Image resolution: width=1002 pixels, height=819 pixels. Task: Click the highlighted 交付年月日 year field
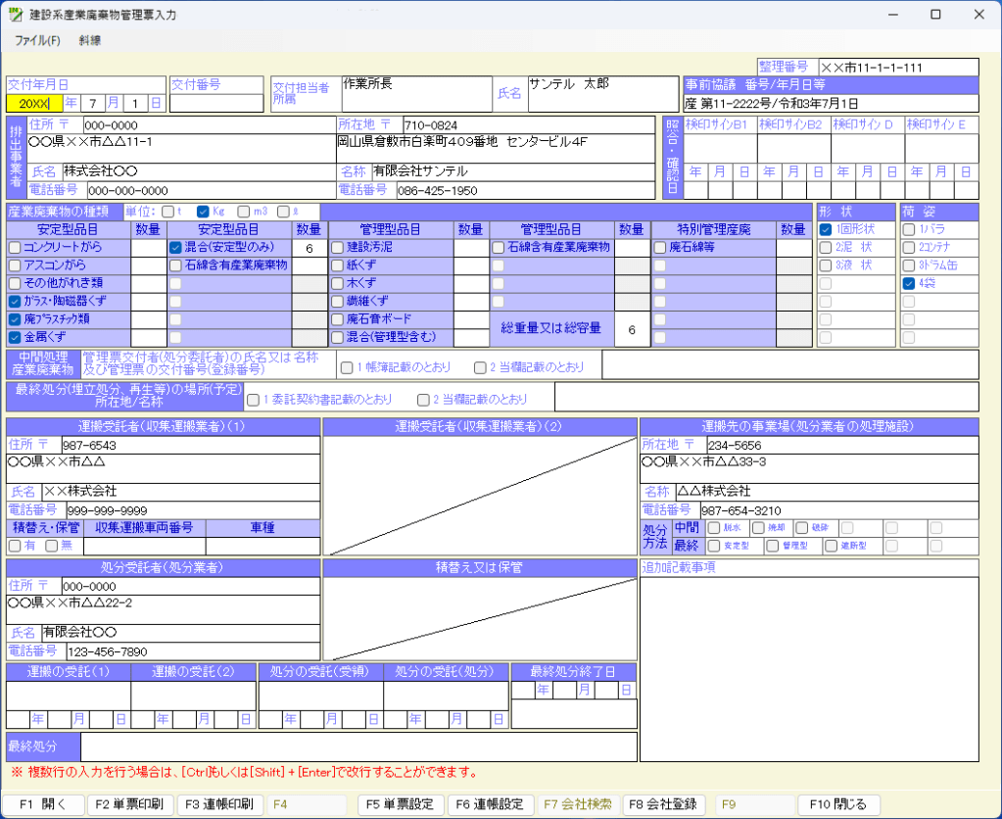(x=34, y=103)
